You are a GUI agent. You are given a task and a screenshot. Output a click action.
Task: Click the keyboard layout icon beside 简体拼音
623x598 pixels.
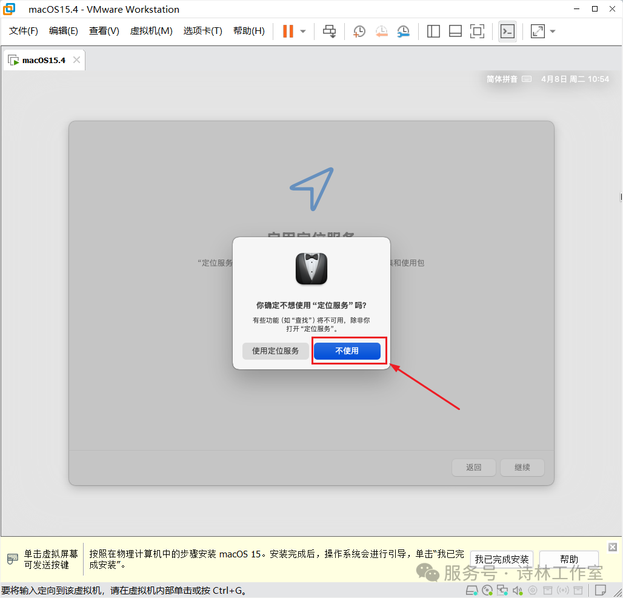[x=527, y=79]
